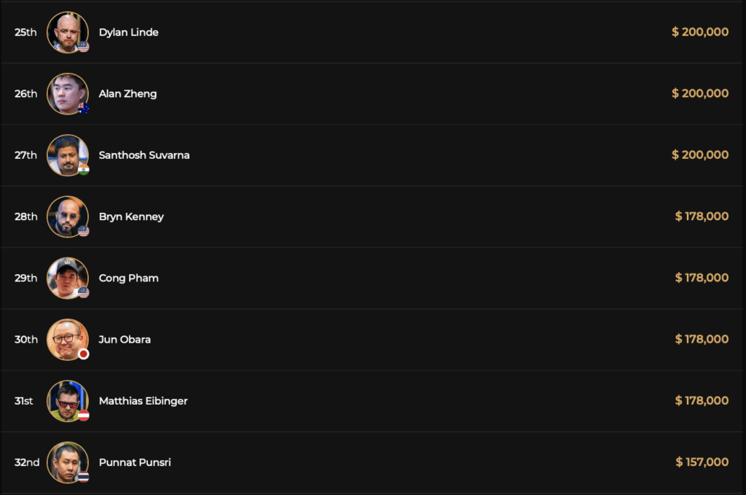Image resolution: width=746 pixels, height=495 pixels.
Task: Click Jun Obara's profile picture
Action: [x=67, y=339]
